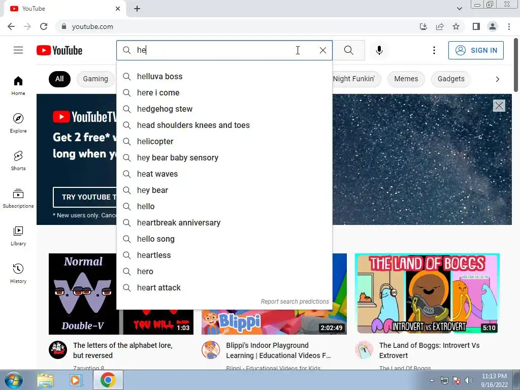Choose suggestion 'heart attack'
This screenshot has height=390, width=520.
coord(224,287)
